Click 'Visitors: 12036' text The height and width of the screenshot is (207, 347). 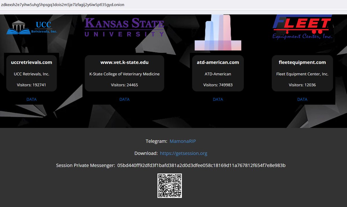pos(302,85)
